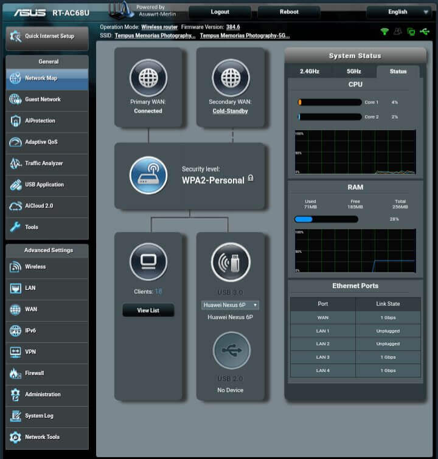This screenshot has width=438, height=459.
Task: Click the first Tempus Memorias Photography SSID link
Action: (x=155, y=36)
